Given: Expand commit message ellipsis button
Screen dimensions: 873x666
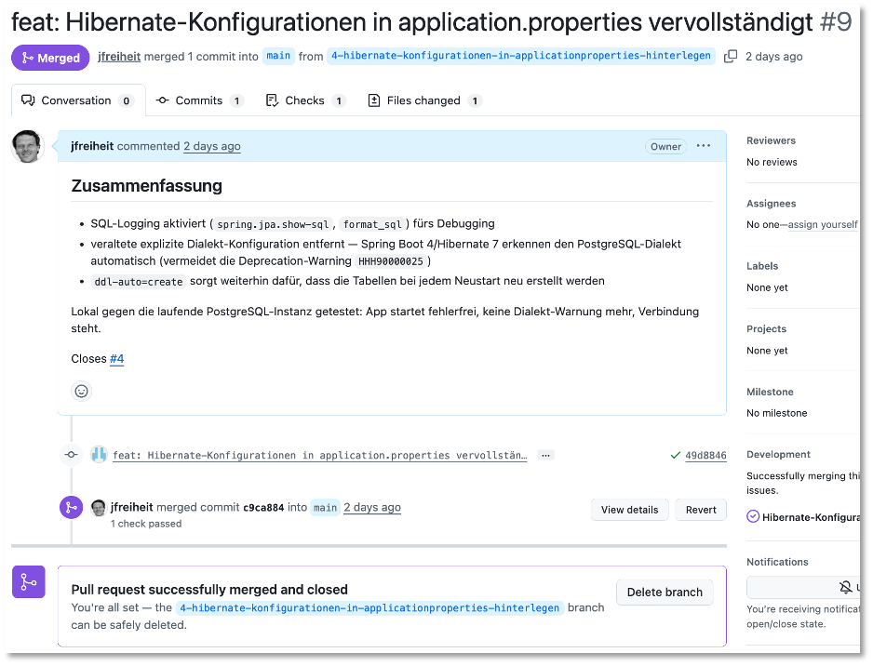Looking at the screenshot, I should click(x=545, y=455).
